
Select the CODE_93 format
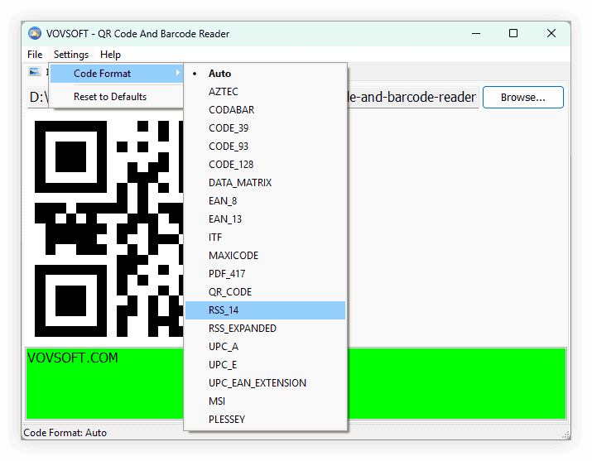tap(266, 146)
